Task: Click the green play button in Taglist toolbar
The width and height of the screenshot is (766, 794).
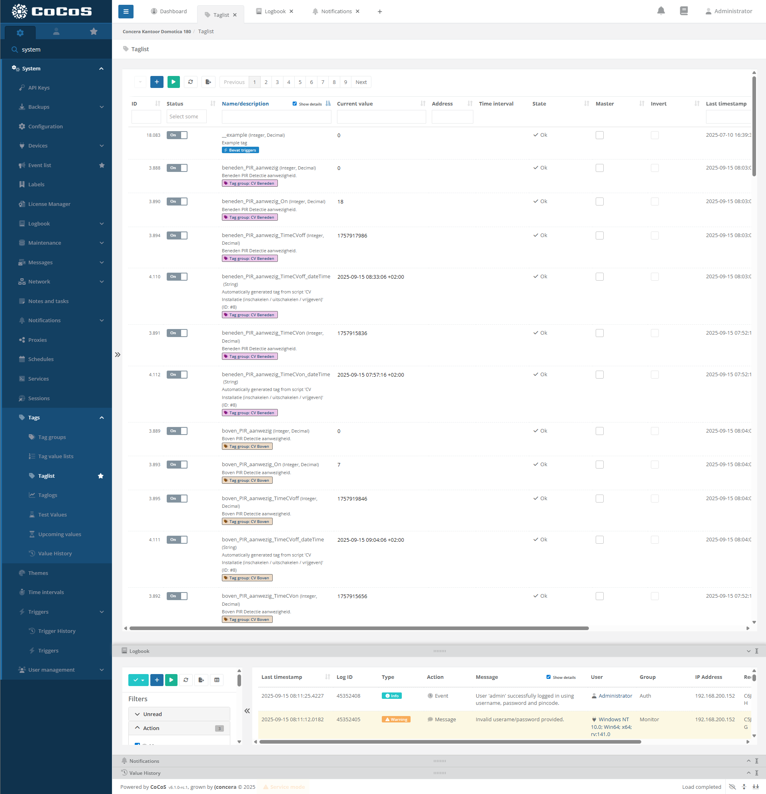Action: coord(174,82)
